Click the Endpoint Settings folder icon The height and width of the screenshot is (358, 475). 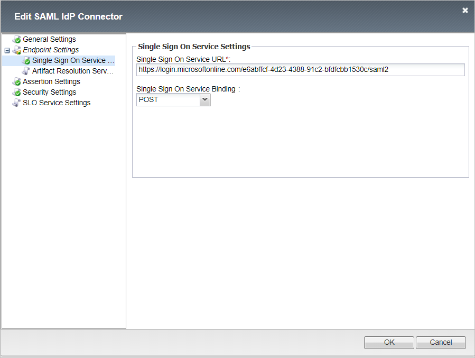(17, 50)
